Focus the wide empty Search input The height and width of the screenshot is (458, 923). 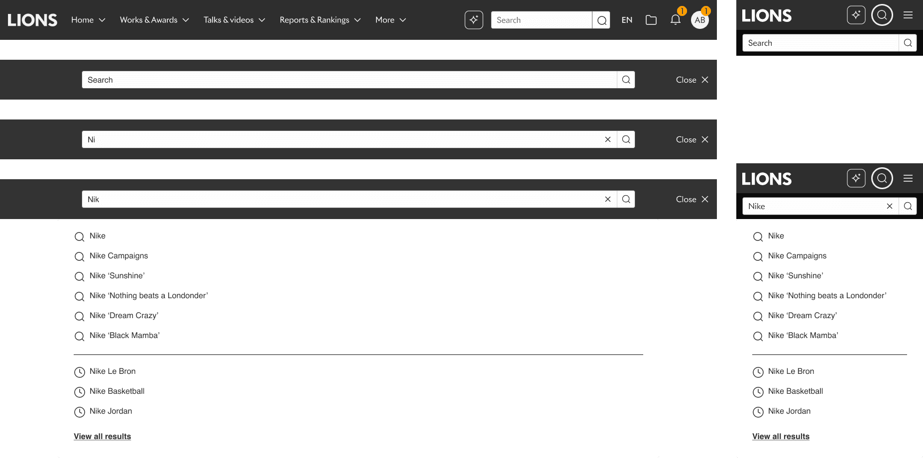coord(349,80)
